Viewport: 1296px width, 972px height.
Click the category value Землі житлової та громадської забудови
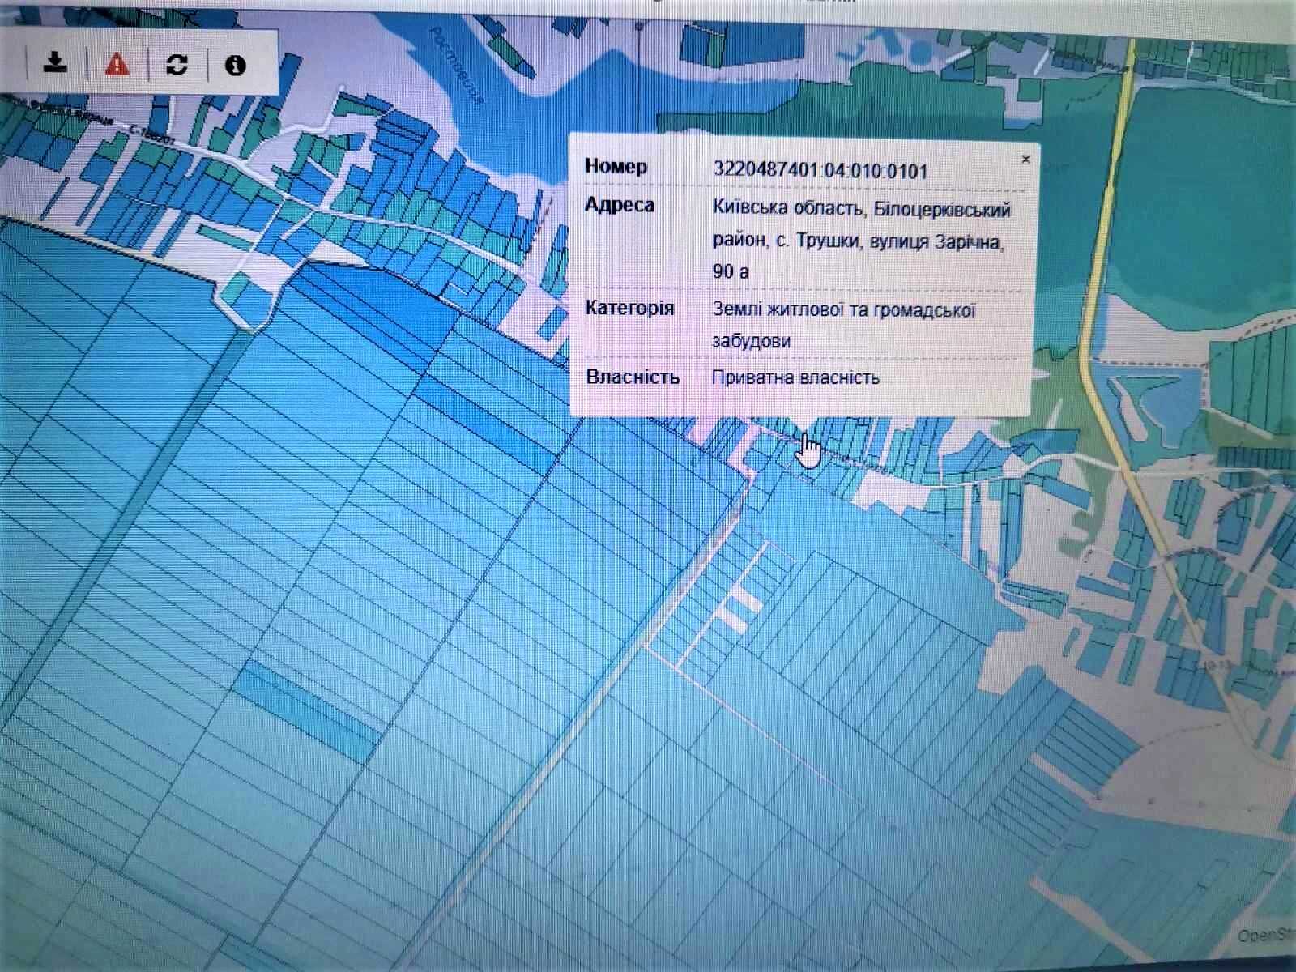[x=844, y=325]
